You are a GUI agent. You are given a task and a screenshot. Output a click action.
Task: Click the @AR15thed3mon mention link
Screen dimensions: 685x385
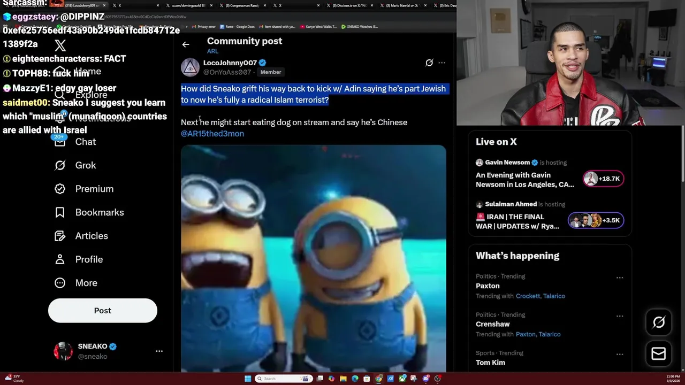[212, 134]
